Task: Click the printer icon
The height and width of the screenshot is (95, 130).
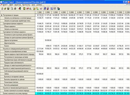Action: [15, 9]
